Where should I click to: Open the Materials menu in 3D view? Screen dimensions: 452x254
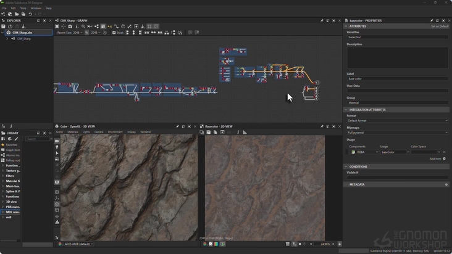(73, 132)
